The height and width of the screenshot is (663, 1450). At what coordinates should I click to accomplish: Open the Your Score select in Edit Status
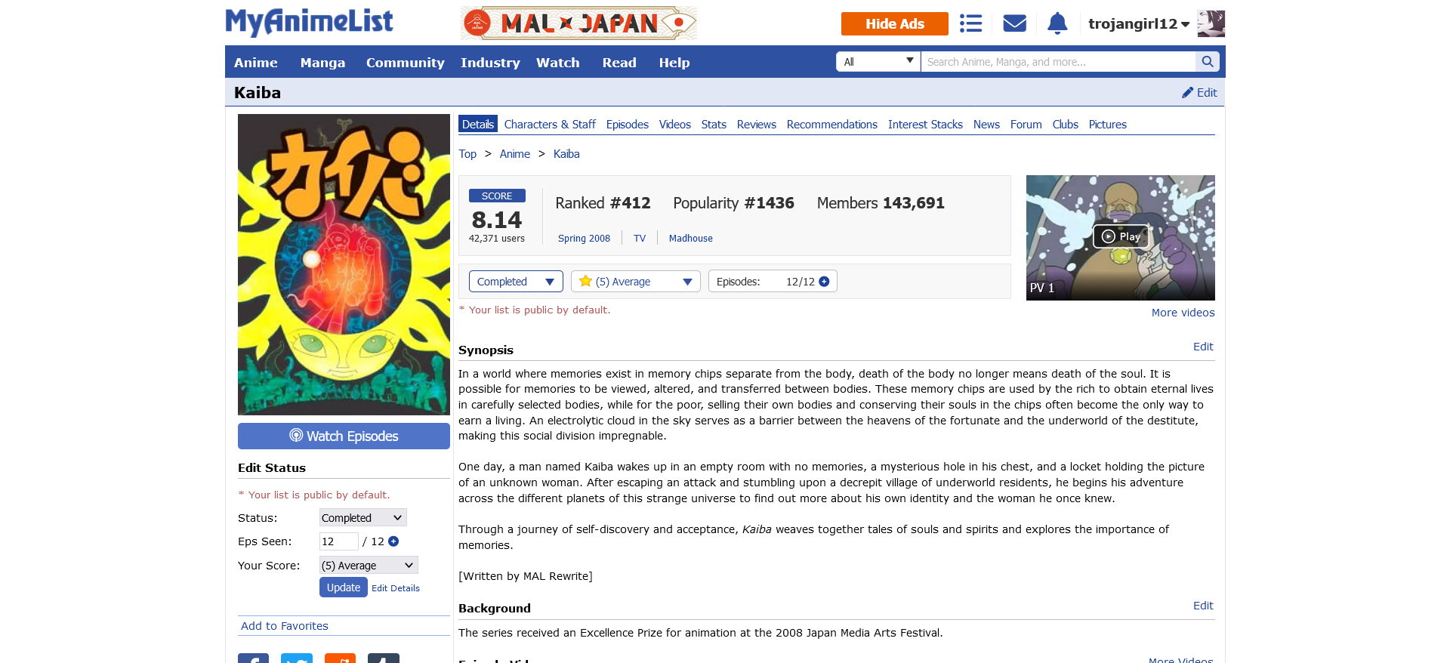coord(369,565)
